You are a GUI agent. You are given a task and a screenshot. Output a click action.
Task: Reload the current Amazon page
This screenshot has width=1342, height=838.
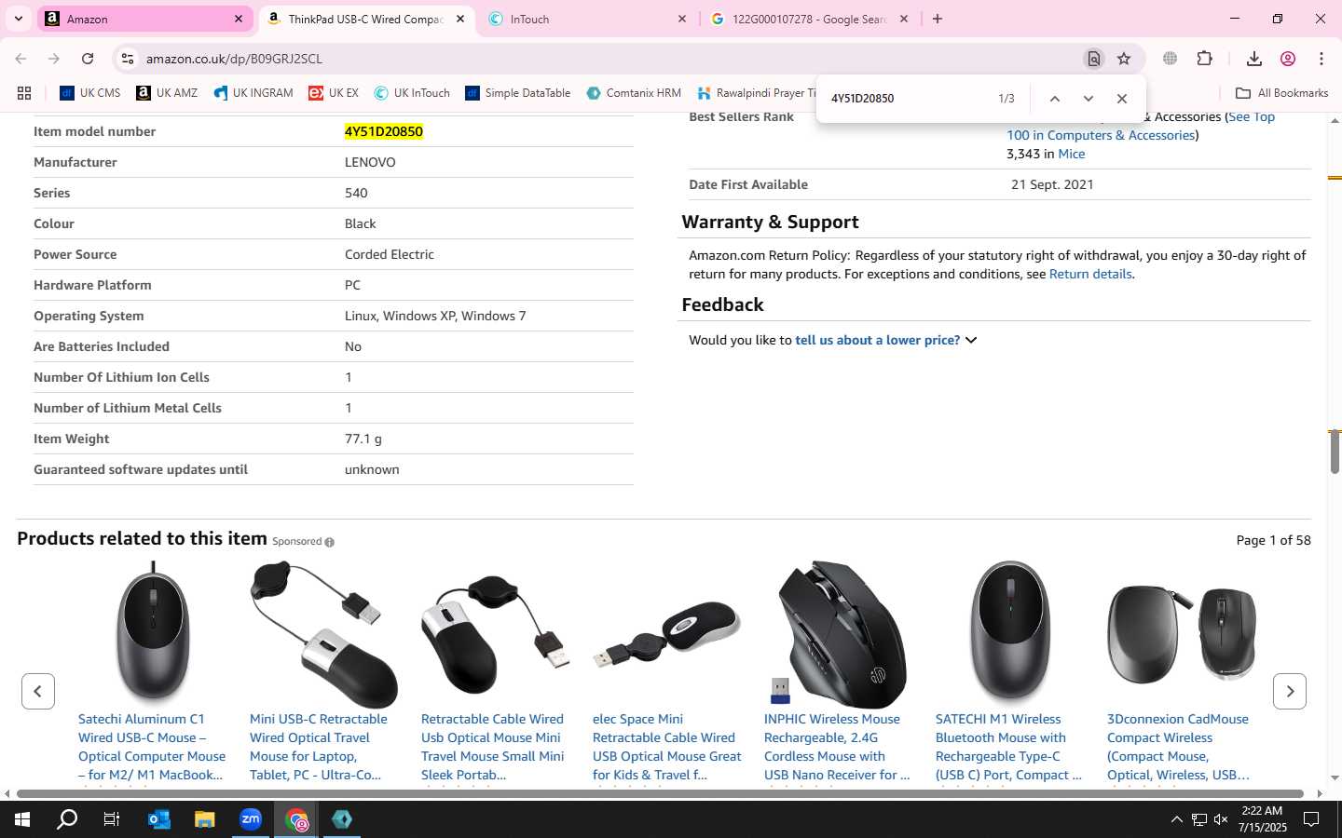[x=88, y=59]
